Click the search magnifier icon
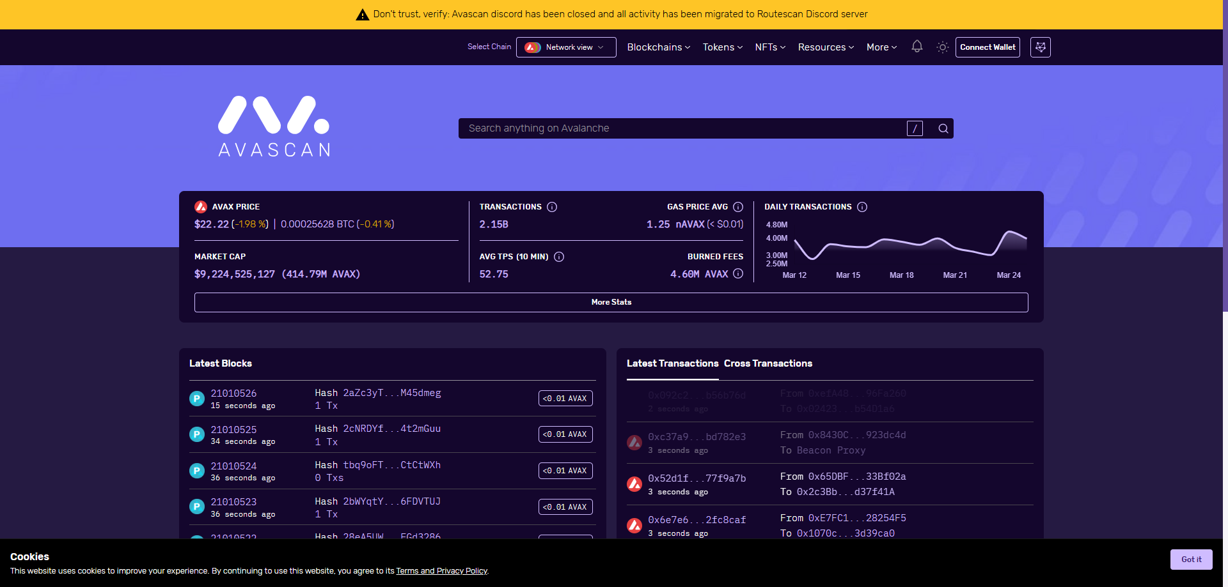The image size is (1228, 587). [943, 128]
